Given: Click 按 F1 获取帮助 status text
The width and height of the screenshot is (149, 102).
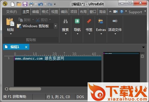Looking at the screenshot, I should 15,97.
